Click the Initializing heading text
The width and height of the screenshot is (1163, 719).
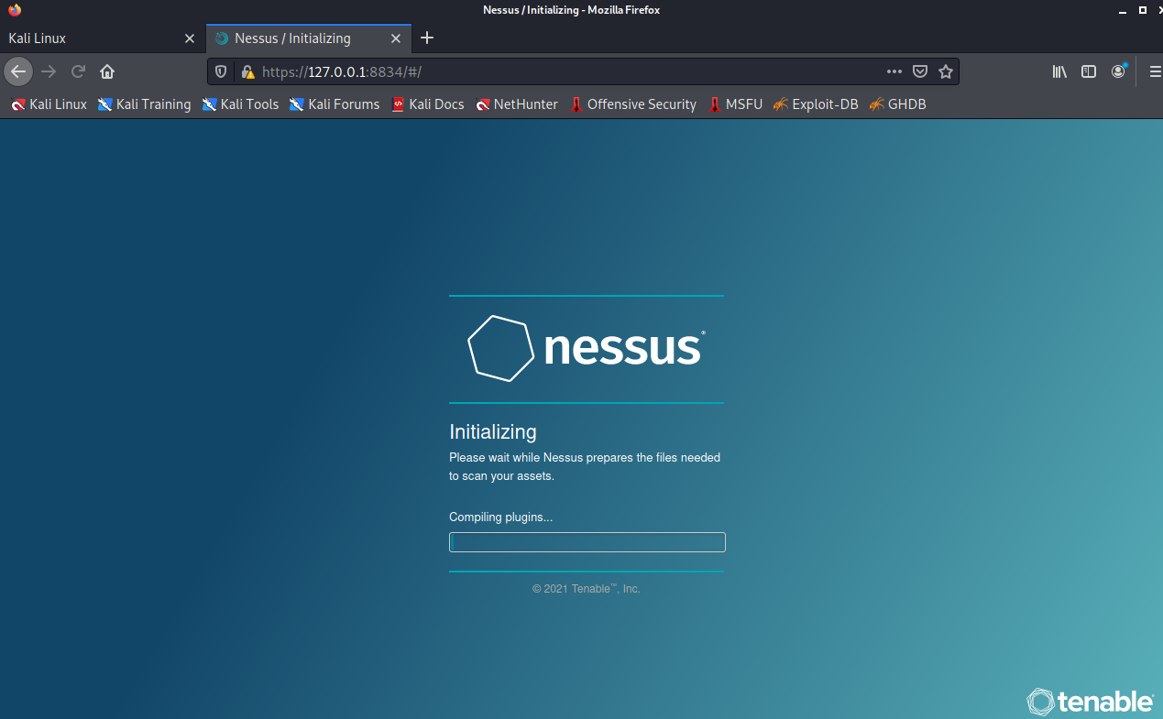click(x=493, y=432)
